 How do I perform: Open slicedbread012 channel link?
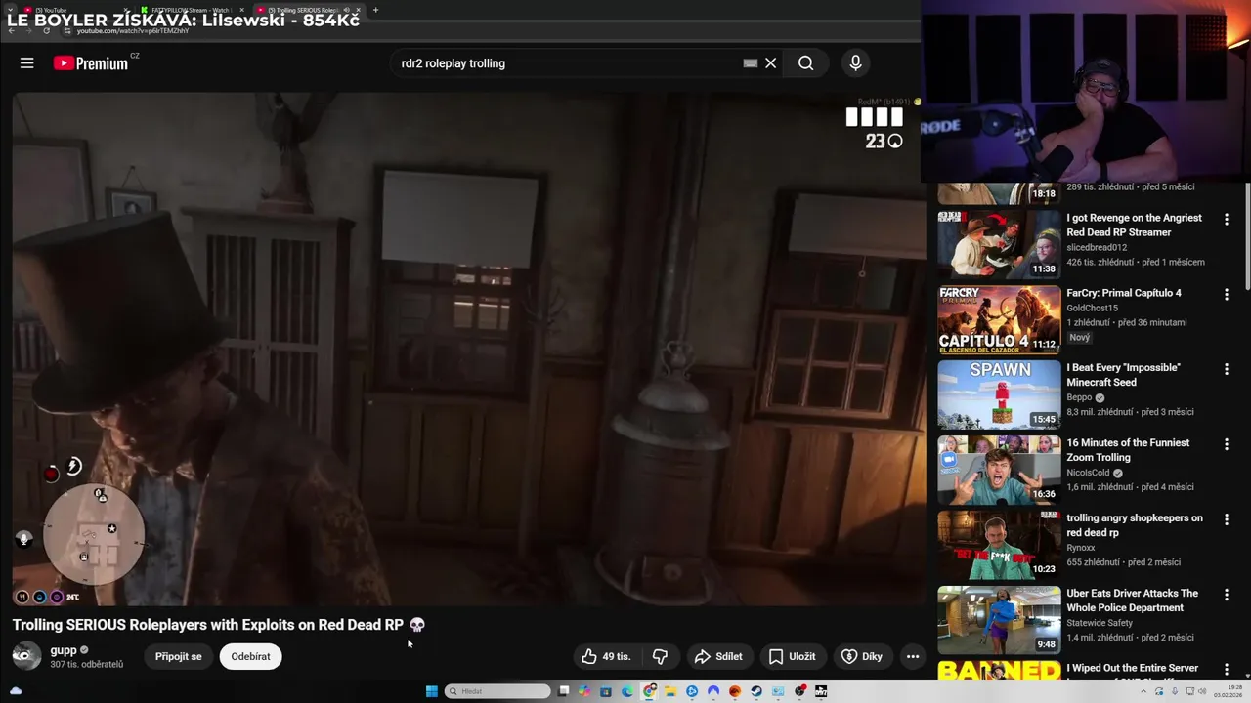[x=1097, y=248]
